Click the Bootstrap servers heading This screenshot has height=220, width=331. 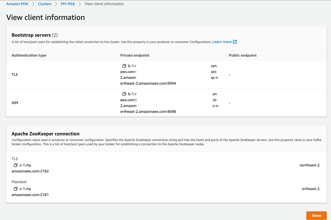pyautogui.click(x=31, y=35)
